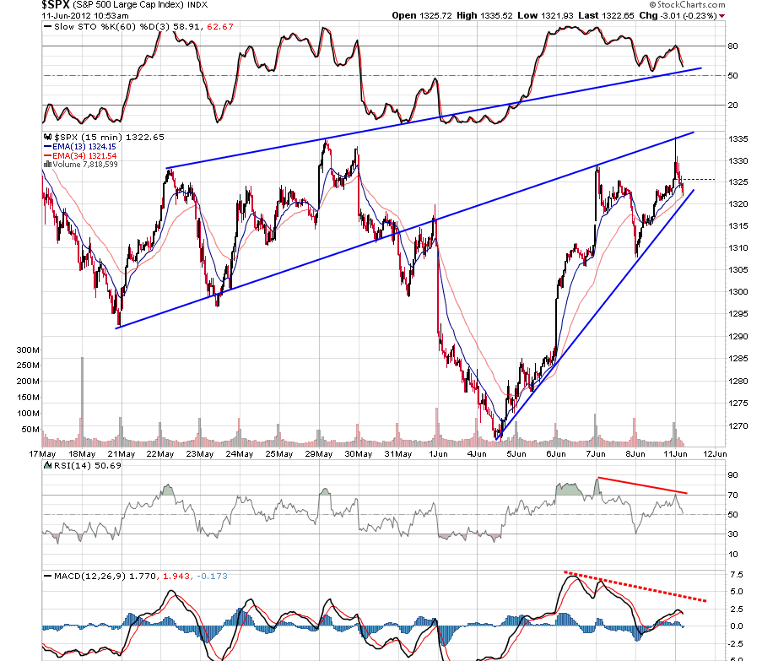Click the 10 level on RSI axis
This screenshot has height=661, width=762.
(732, 554)
